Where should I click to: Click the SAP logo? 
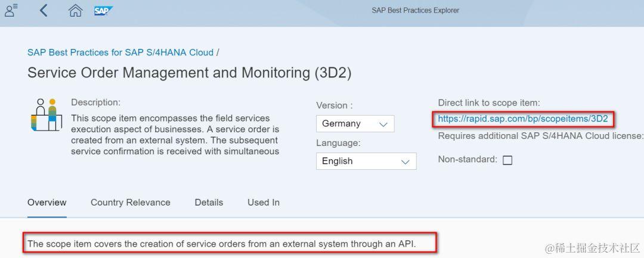coord(103,11)
